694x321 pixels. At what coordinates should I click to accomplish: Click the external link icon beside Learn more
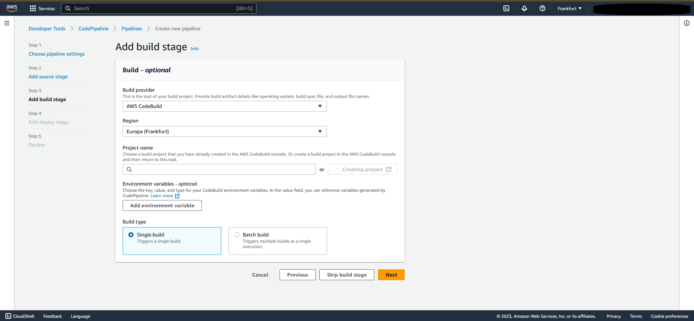coord(177,196)
